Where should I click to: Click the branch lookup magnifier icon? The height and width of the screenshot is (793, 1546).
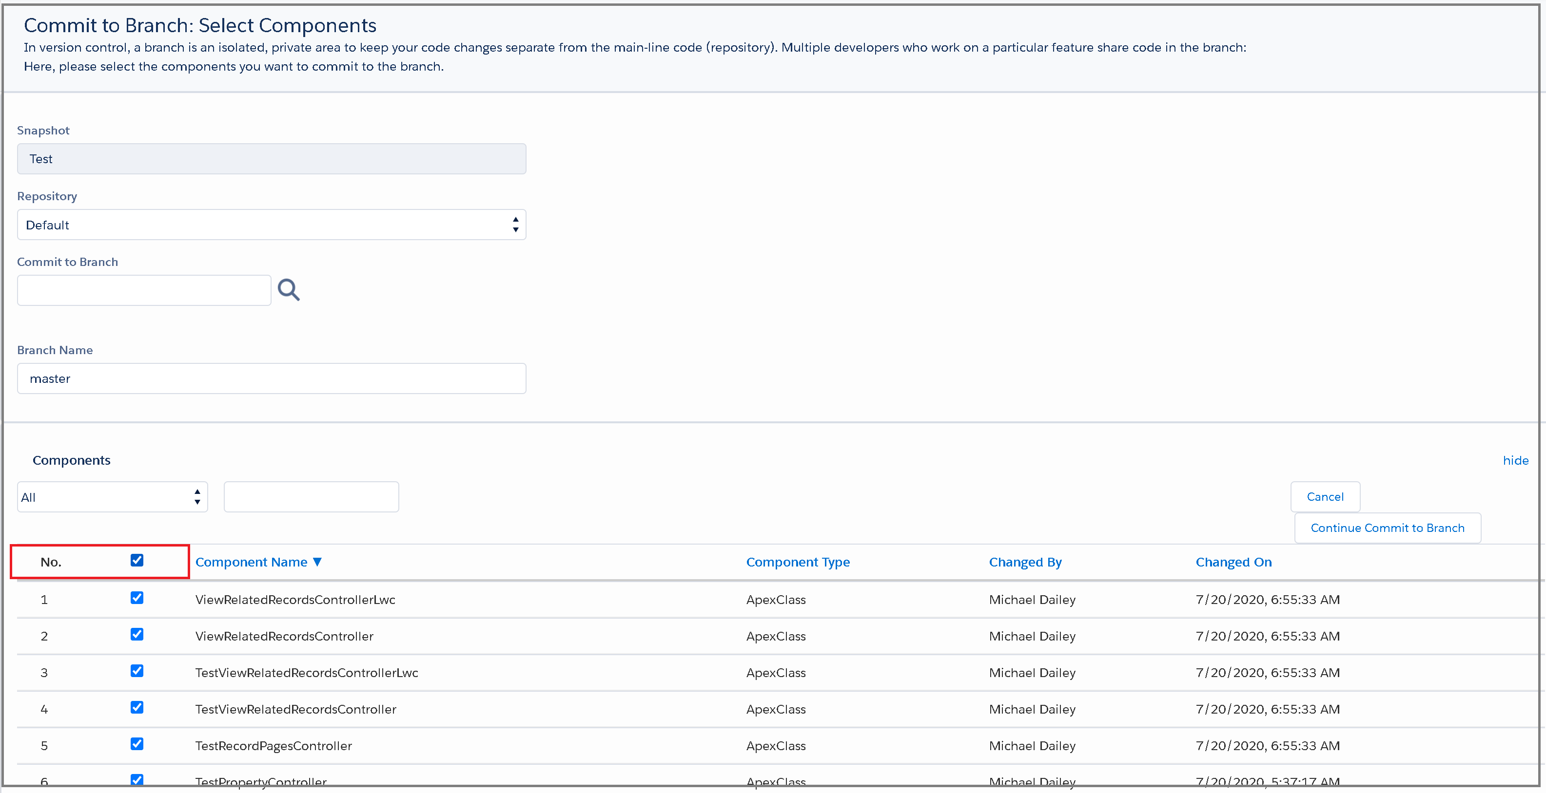[x=289, y=290]
